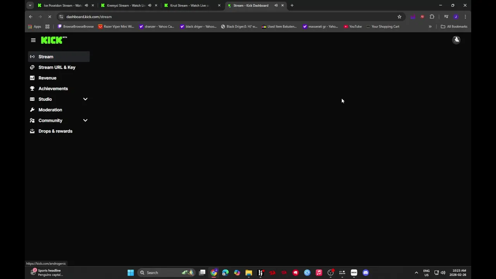
Task: Mute the Kremysi Stream tab audio
Action: click(x=150, y=5)
